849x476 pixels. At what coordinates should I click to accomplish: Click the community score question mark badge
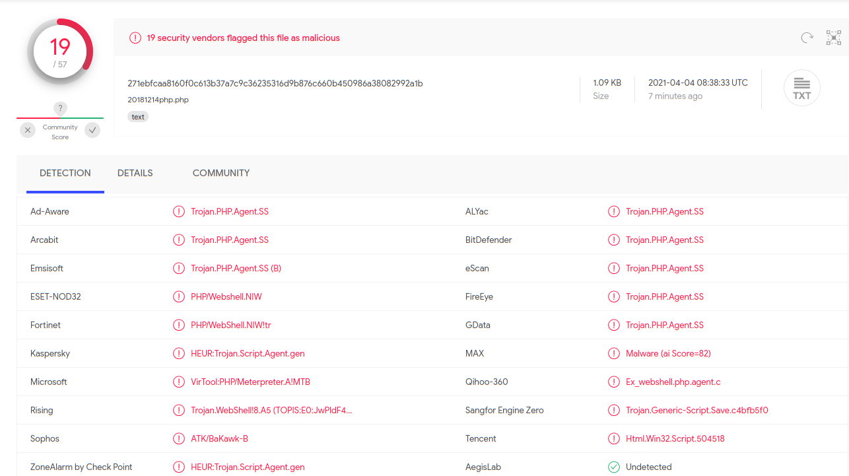coord(60,108)
